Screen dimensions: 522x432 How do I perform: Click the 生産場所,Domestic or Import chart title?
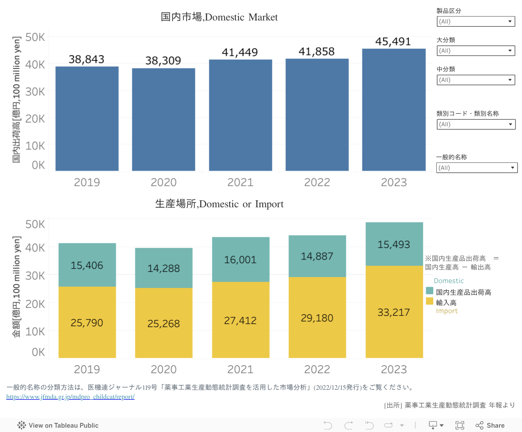(219, 204)
